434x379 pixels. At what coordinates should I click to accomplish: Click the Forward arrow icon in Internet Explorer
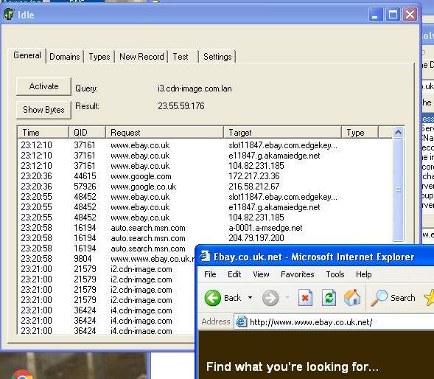click(270, 298)
